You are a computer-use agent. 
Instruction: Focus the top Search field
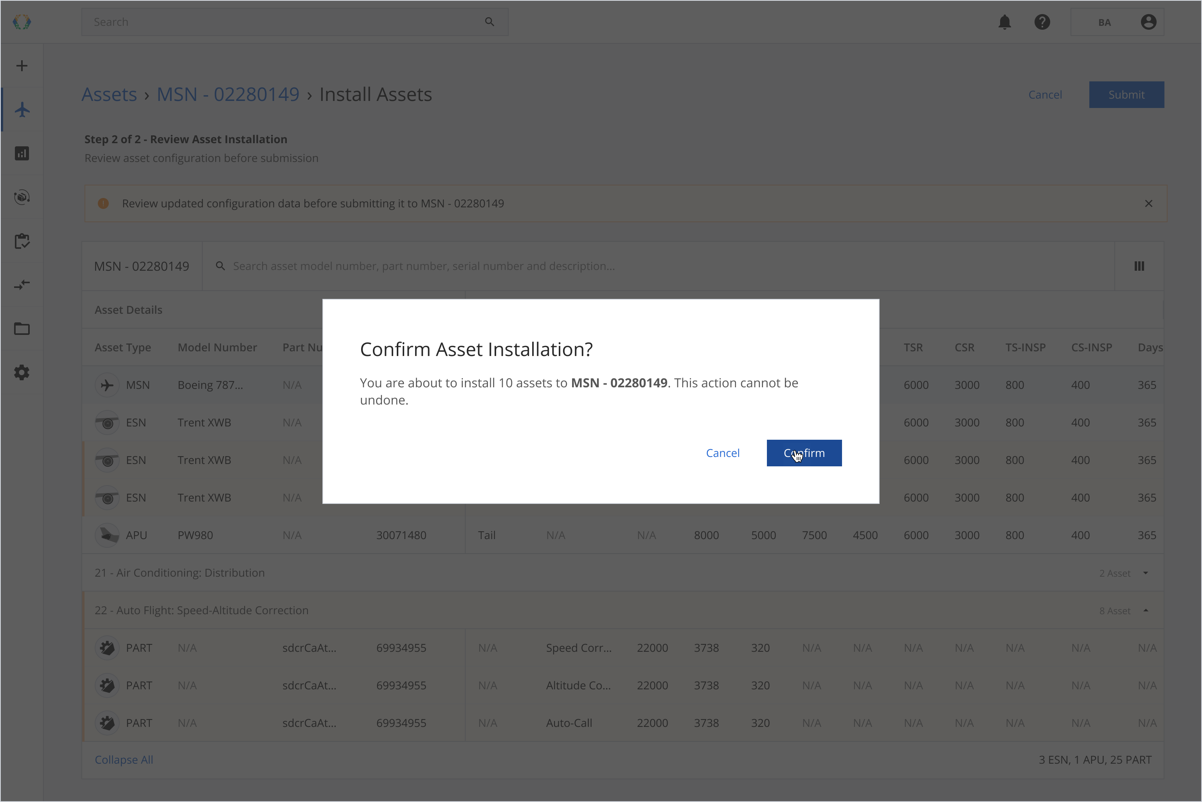click(295, 22)
